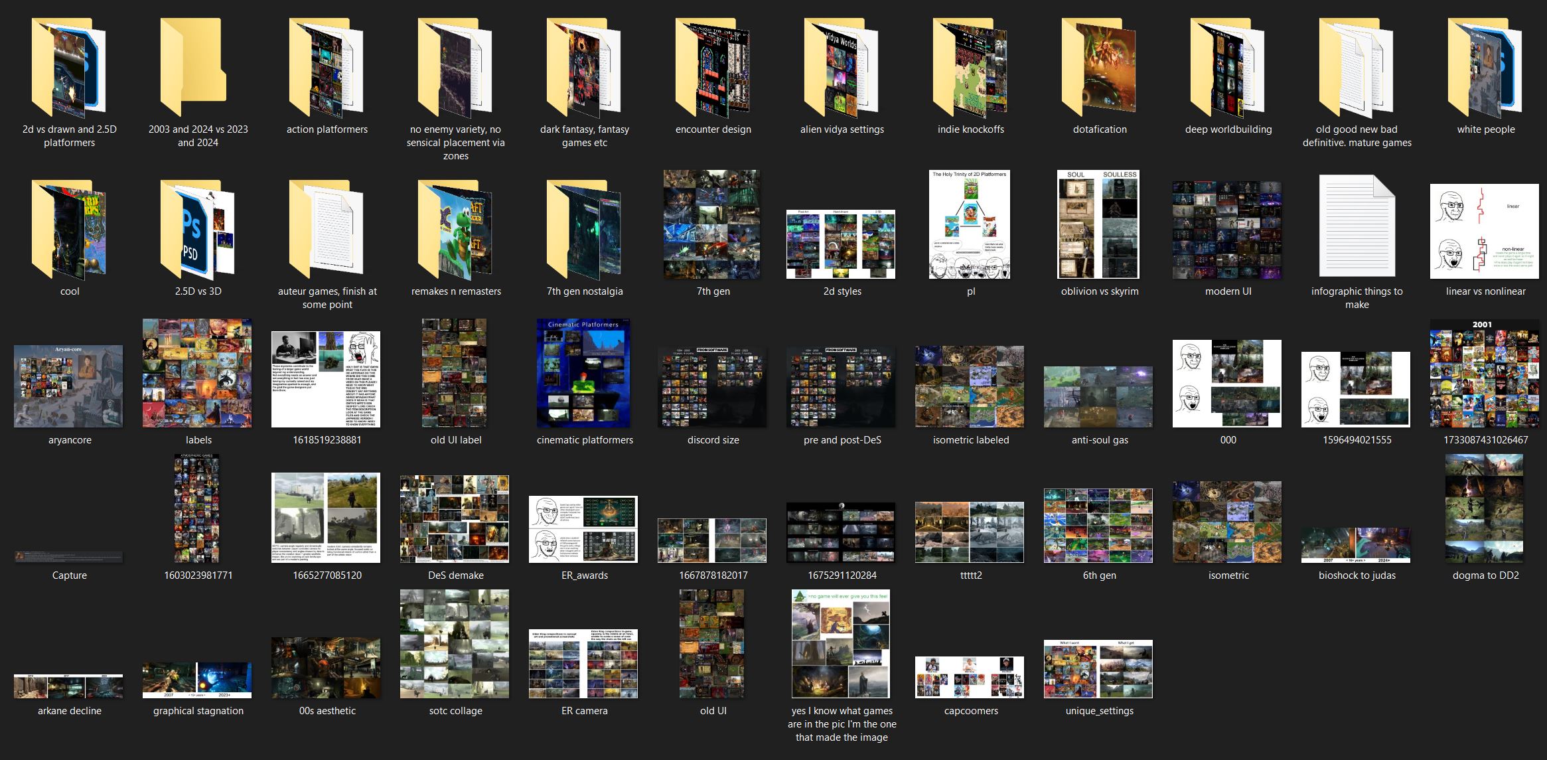This screenshot has width=1547, height=760.
Task: Select the 'Capture' image thumbnail
Action: 68,556
